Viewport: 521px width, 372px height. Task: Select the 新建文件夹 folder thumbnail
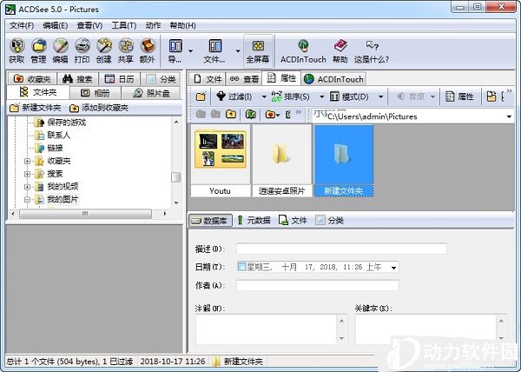click(x=343, y=161)
